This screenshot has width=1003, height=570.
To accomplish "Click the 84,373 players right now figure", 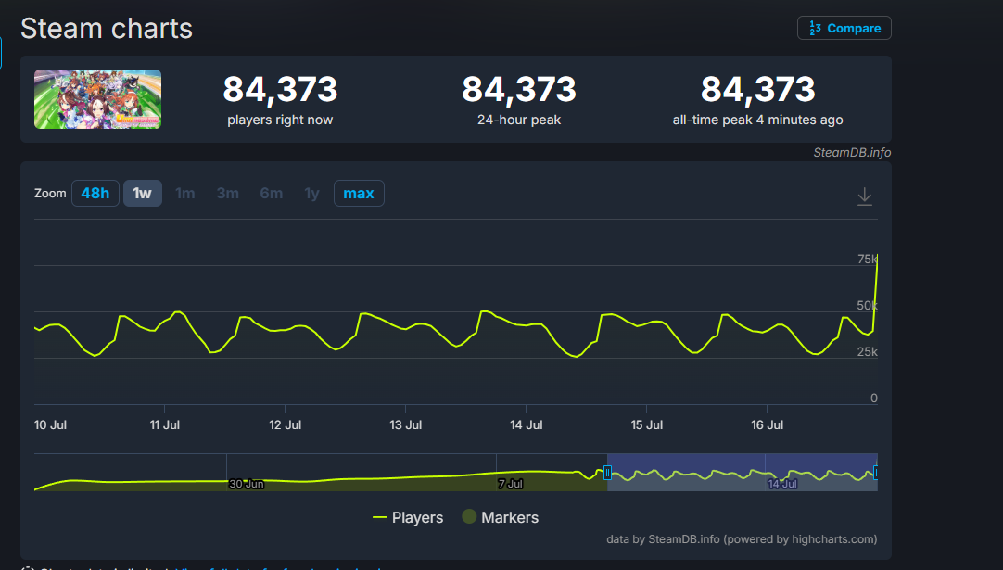I will pos(280,89).
